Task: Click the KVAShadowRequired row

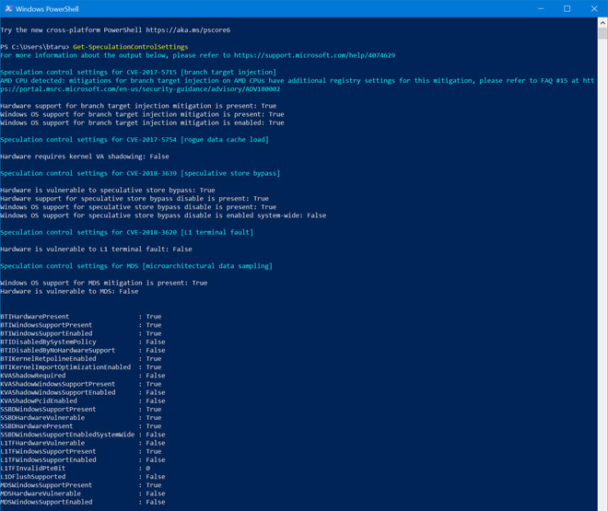Action: point(83,376)
